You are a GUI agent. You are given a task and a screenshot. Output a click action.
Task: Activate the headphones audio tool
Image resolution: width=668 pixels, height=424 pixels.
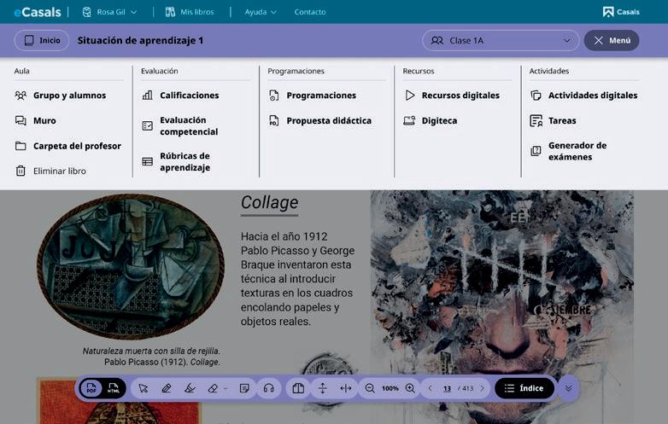268,388
